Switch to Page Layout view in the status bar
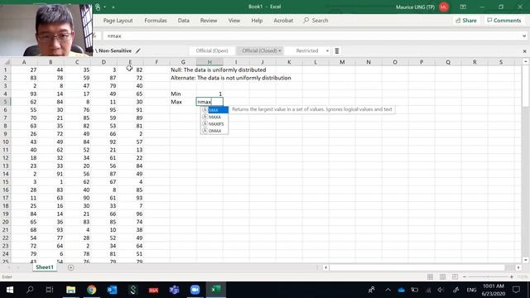This screenshot has height=298, width=530. pos(442,276)
